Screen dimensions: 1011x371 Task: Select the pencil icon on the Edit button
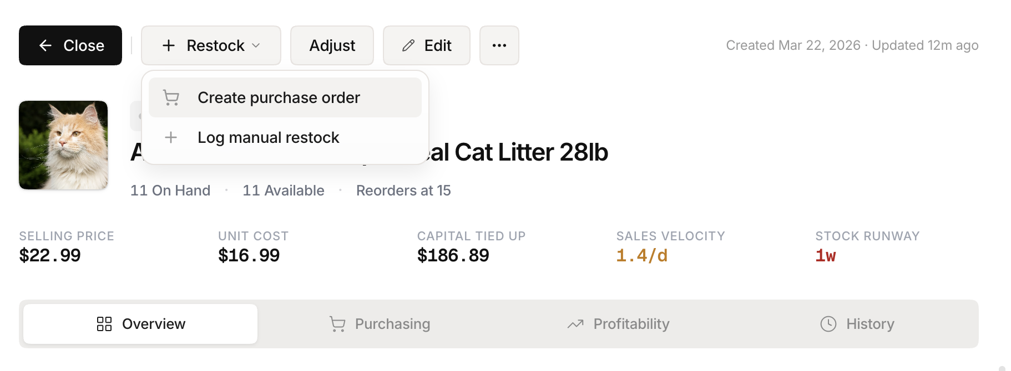[408, 45]
